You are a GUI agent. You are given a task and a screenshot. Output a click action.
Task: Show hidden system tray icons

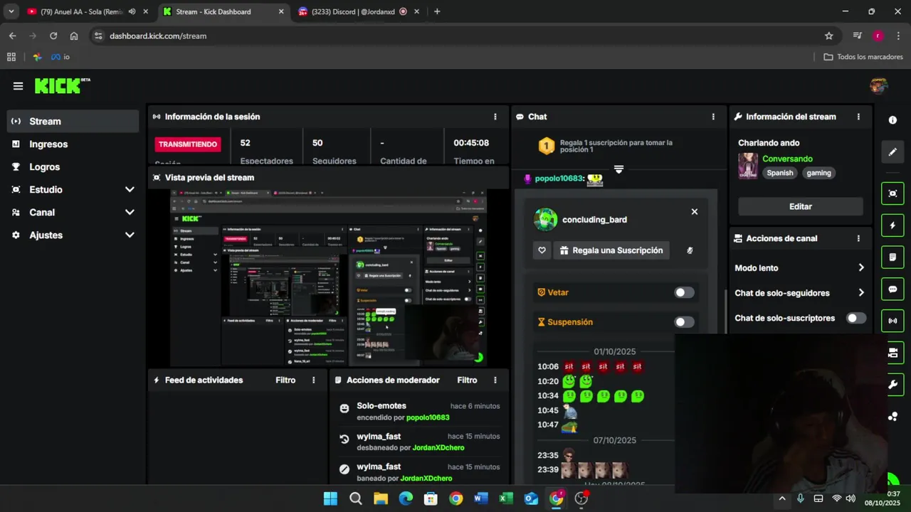coord(782,498)
